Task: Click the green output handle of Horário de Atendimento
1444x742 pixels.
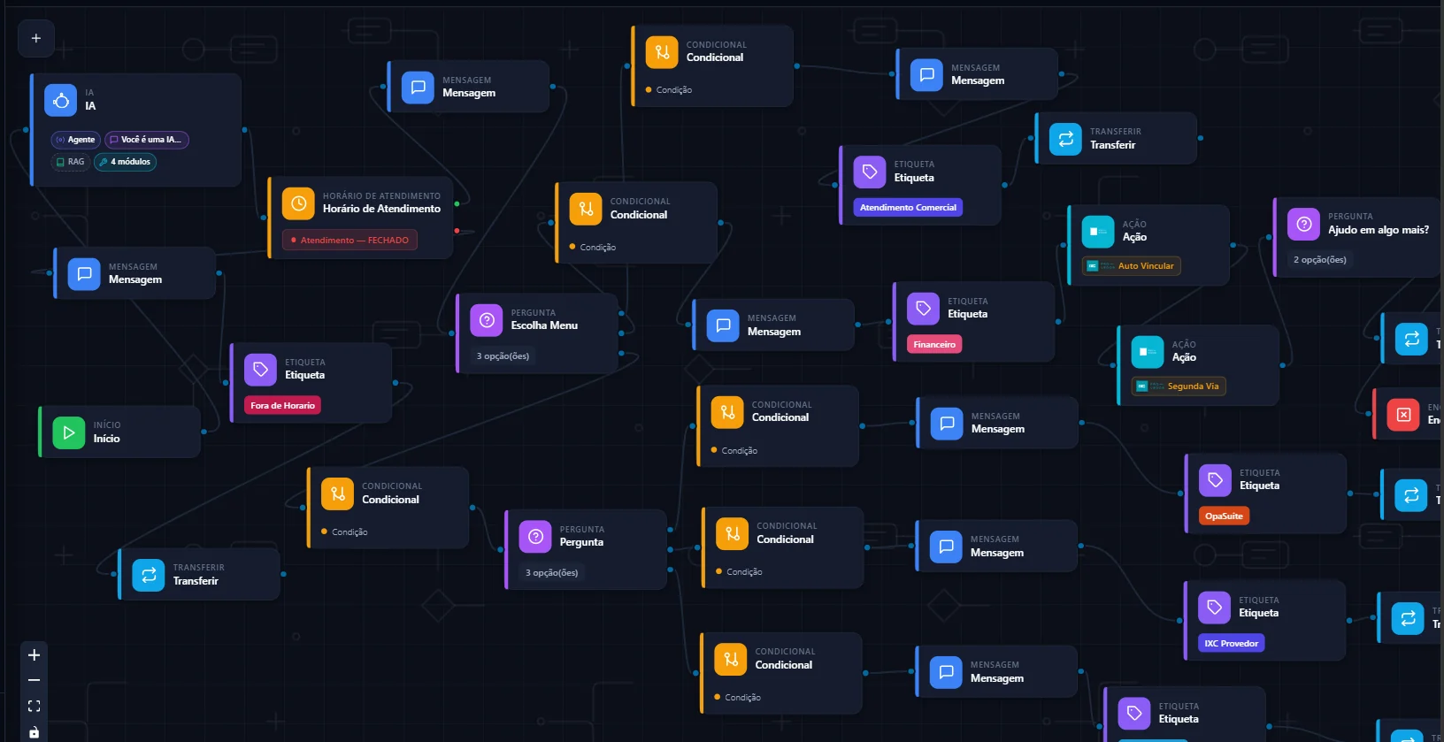Action: tap(457, 203)
